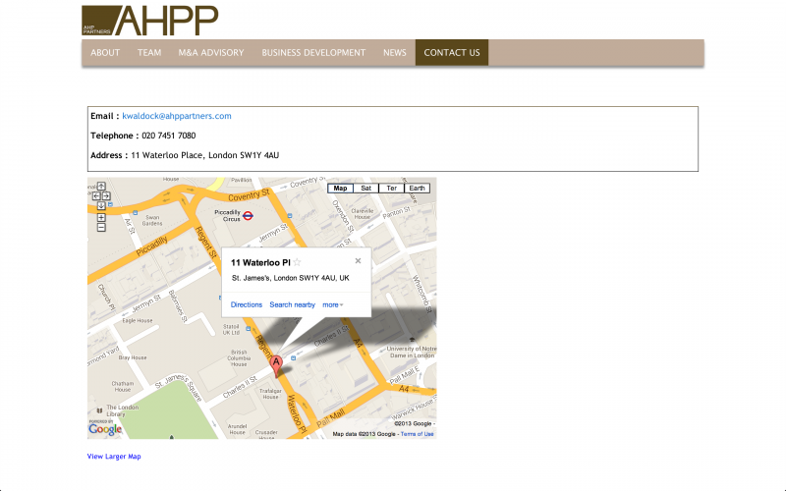786x491 pixels.
Task: Pan map right with arrow button
Action: coord(106,195)
